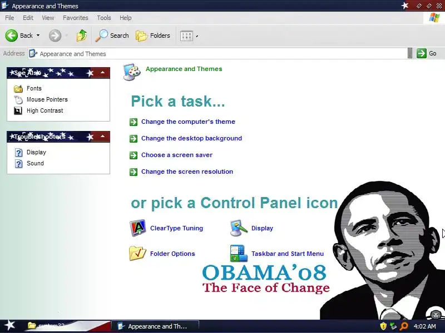Select Choose a screen saver
Viewport: 445px width, 333px height.
click(x=177, y=155)
